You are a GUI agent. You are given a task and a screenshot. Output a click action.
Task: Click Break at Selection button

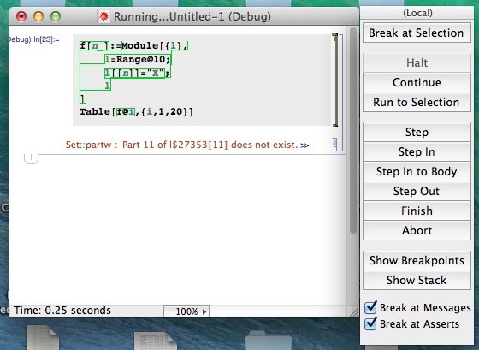point(417,33)
